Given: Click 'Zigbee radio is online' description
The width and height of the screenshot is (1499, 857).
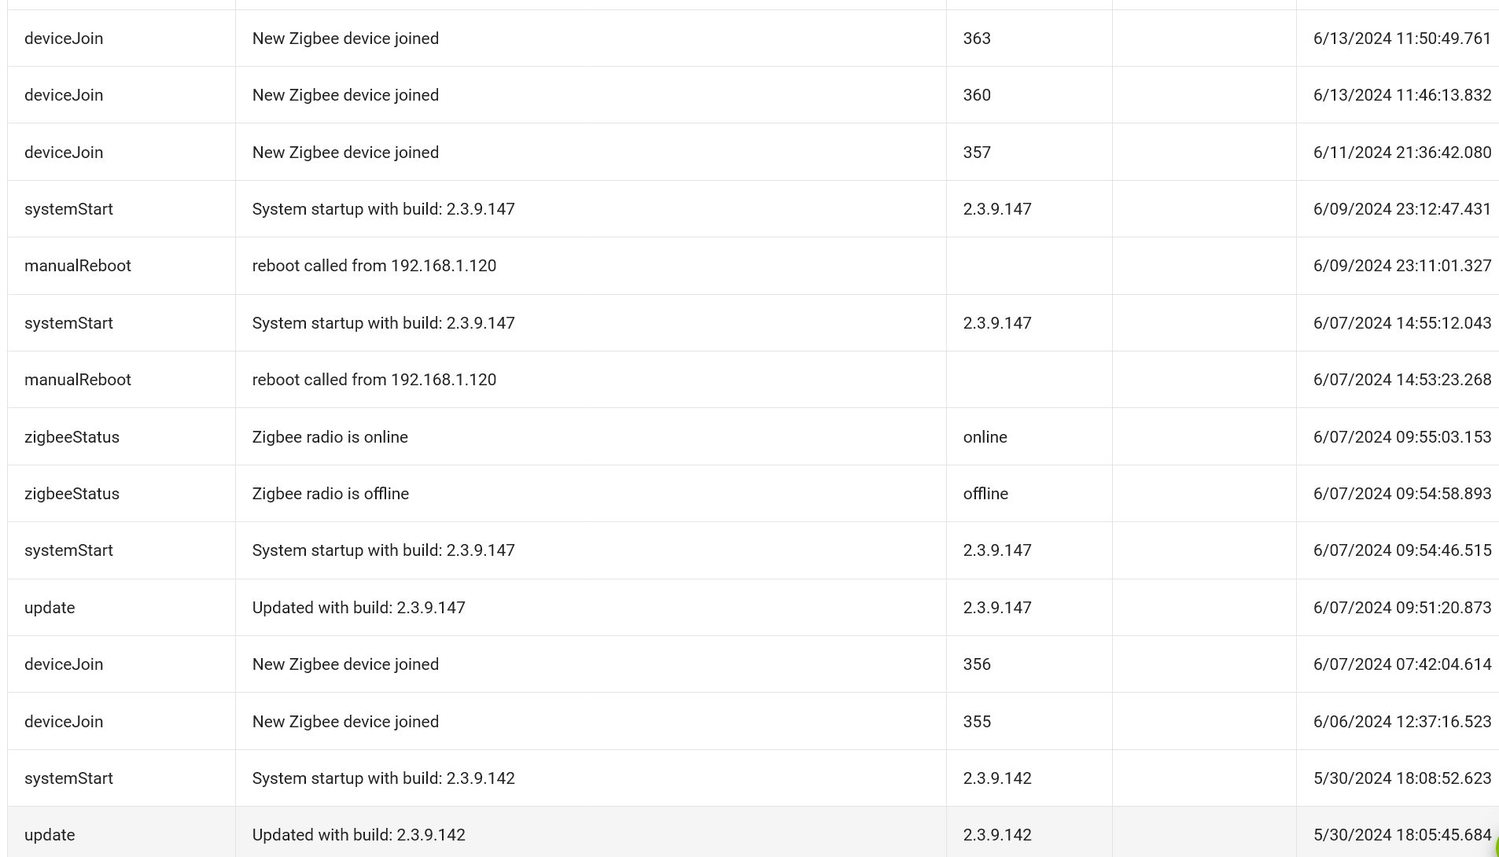Looking at the screenshot, I should click(330, 437).
